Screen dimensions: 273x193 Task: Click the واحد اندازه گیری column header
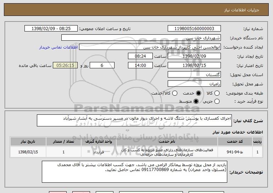99,142
